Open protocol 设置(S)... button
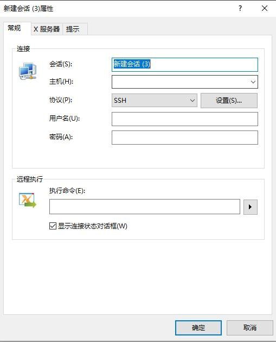276x342 pixels. pos(229,101)
